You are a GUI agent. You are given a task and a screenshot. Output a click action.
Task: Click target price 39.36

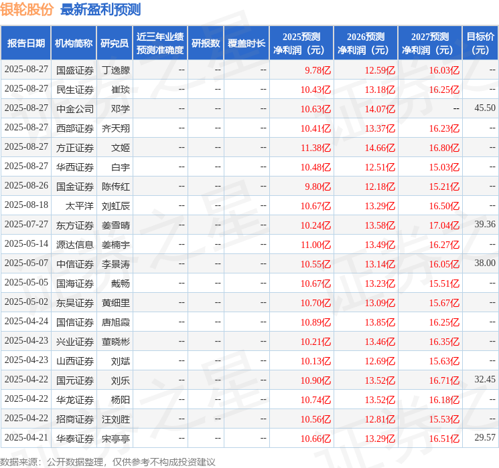pos(485,225)
